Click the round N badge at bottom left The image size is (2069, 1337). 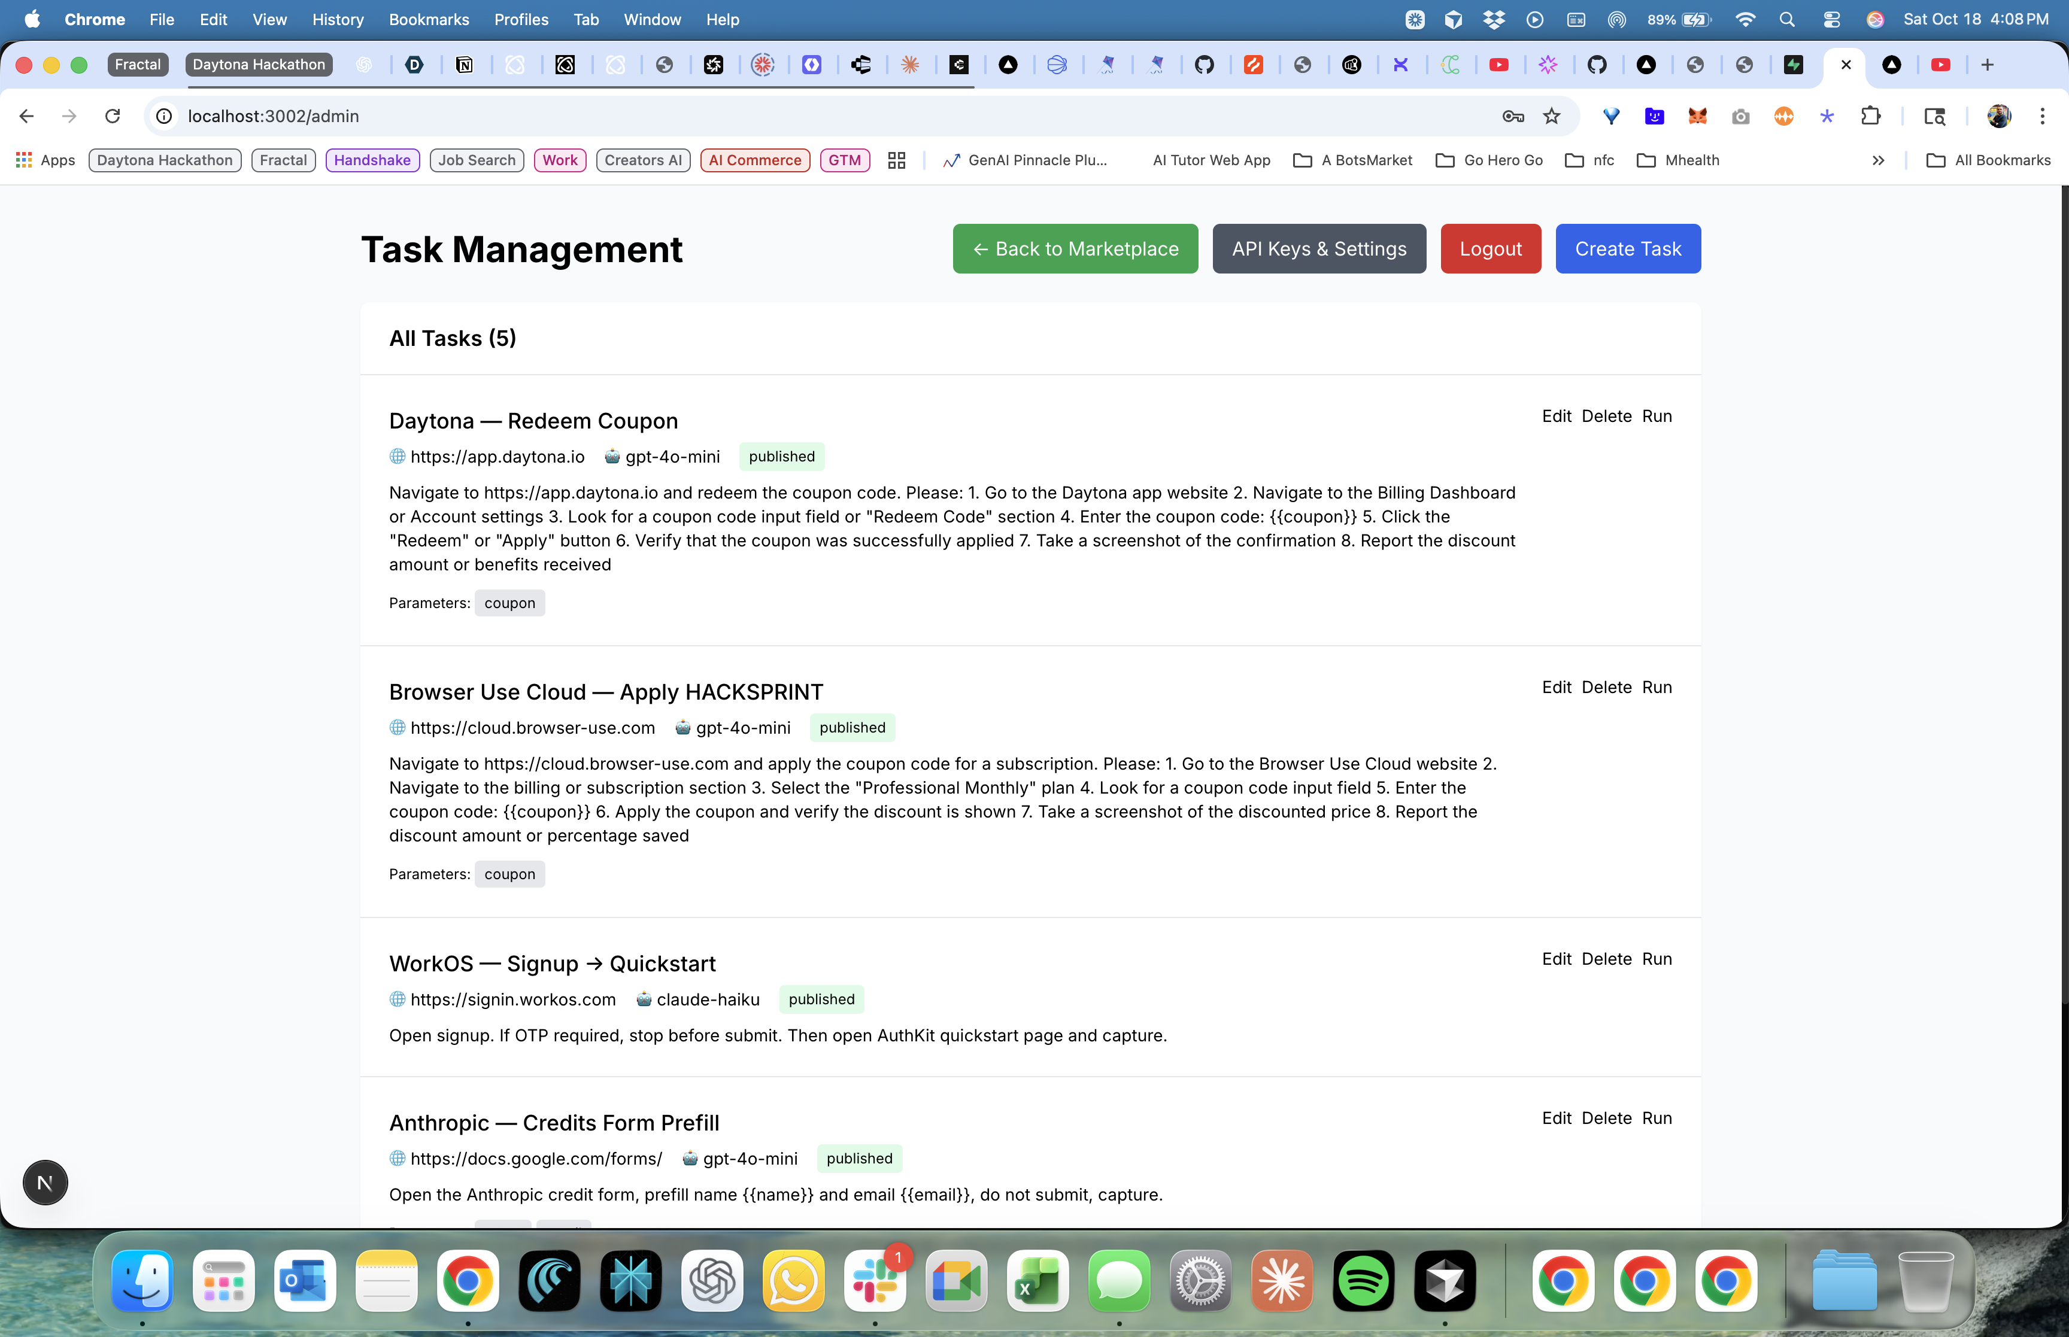click(45, 1183)
